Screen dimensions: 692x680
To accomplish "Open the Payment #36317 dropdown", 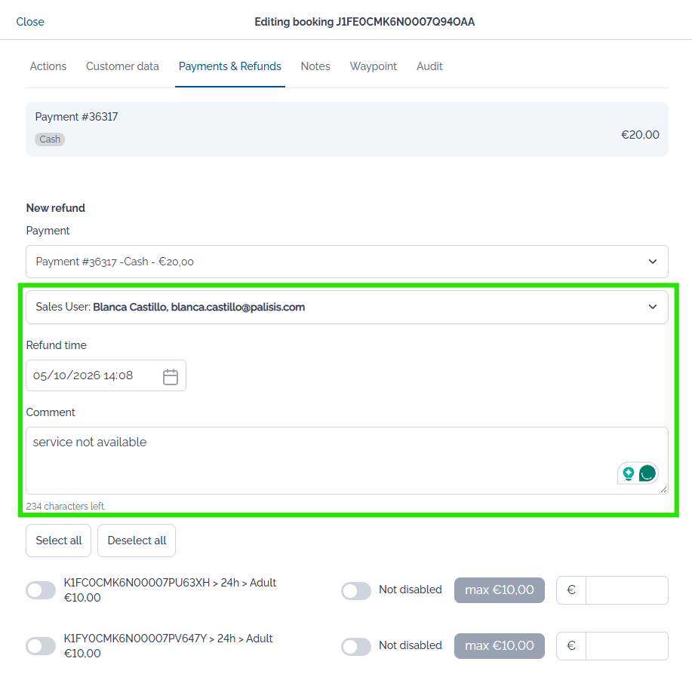I will pos(347,262).
